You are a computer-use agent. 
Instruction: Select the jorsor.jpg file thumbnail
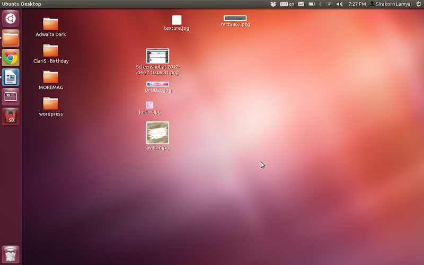tap(149, 105)
